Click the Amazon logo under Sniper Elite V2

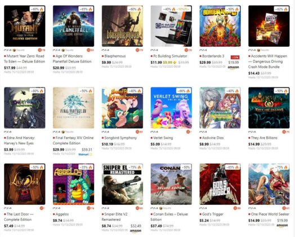[136, 231]
